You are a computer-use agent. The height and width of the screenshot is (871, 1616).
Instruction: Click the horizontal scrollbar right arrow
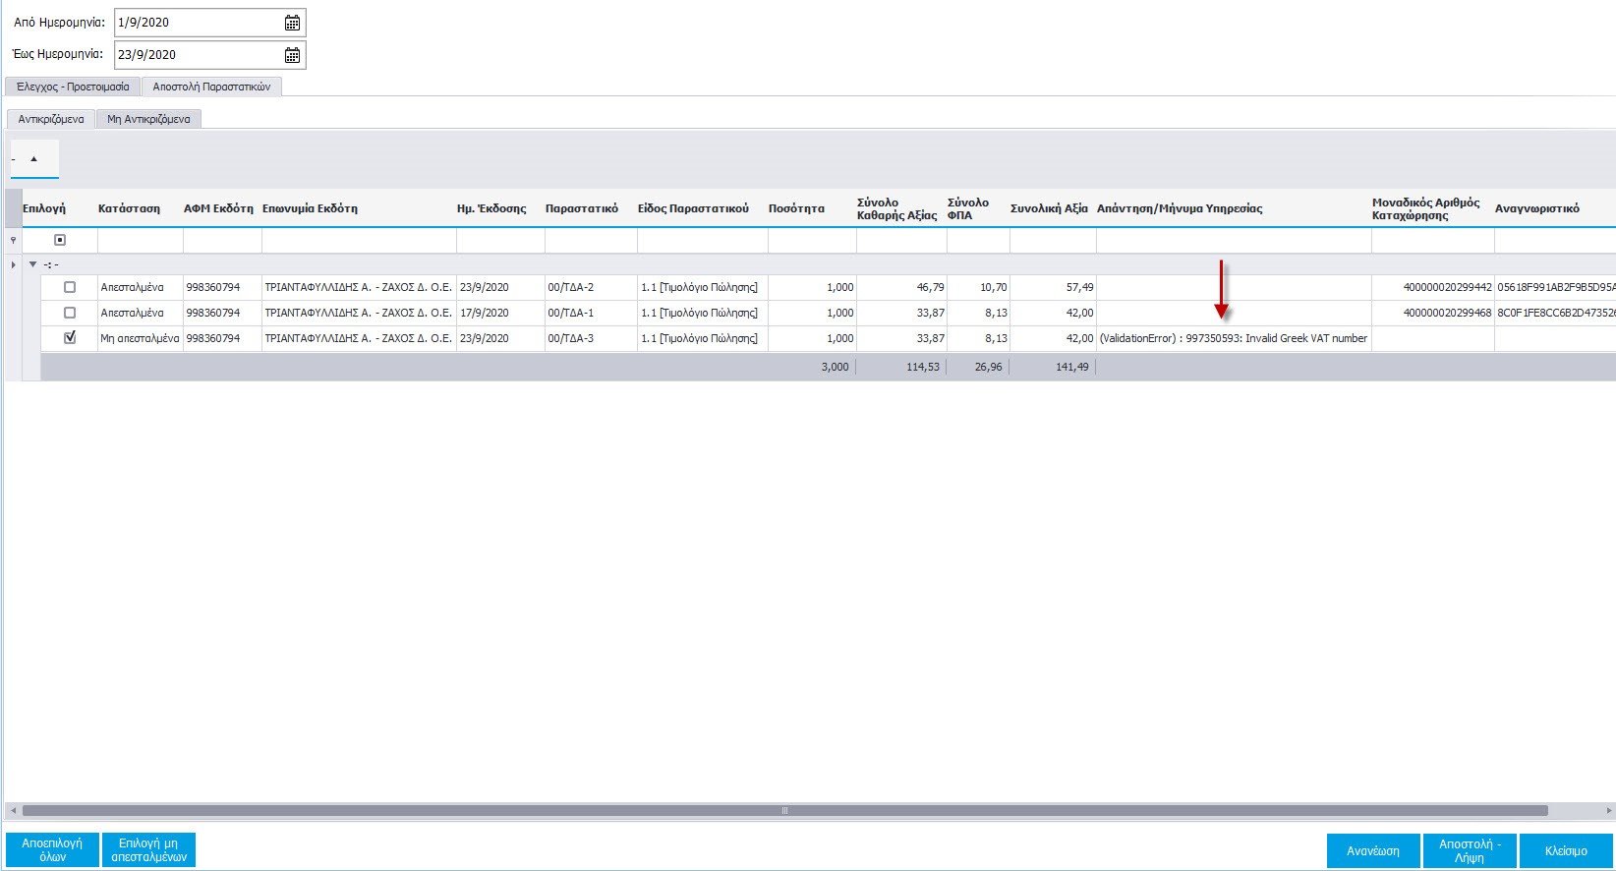pos(1608,811)
